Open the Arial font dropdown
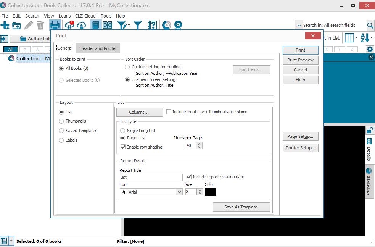 pos(179,192)
